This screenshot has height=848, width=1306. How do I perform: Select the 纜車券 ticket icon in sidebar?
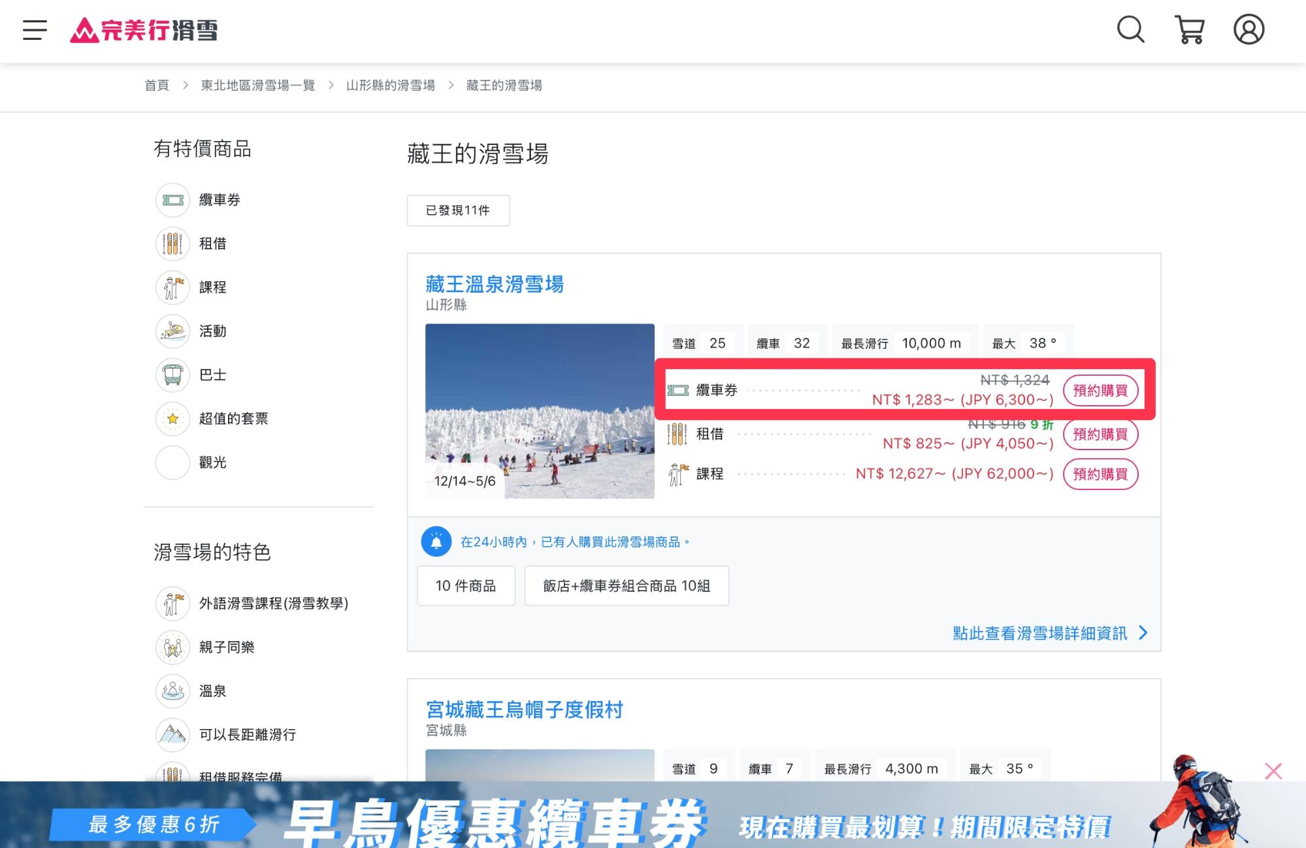tap(172, 200)
